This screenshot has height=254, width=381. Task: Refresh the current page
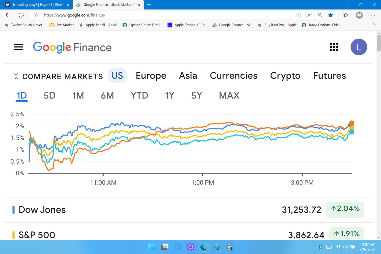pos(21,15)
